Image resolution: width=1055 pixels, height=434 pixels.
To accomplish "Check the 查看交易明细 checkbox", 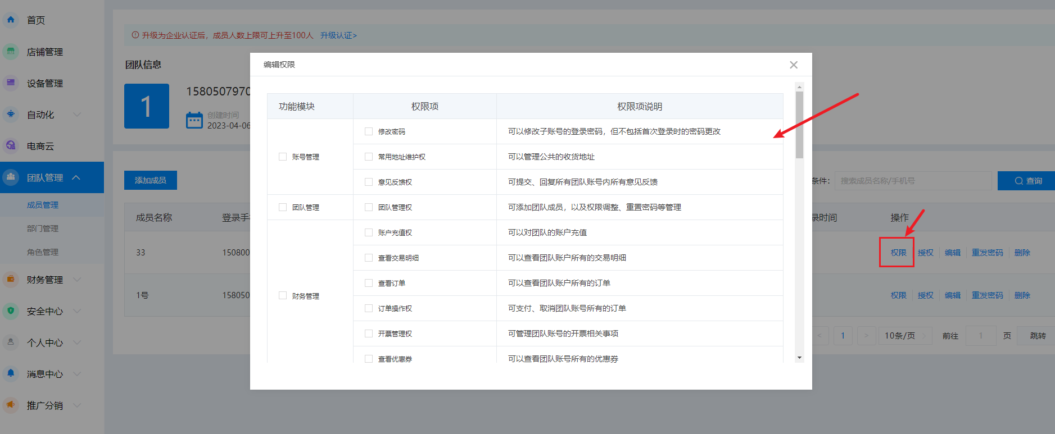I will pos(369,258).
